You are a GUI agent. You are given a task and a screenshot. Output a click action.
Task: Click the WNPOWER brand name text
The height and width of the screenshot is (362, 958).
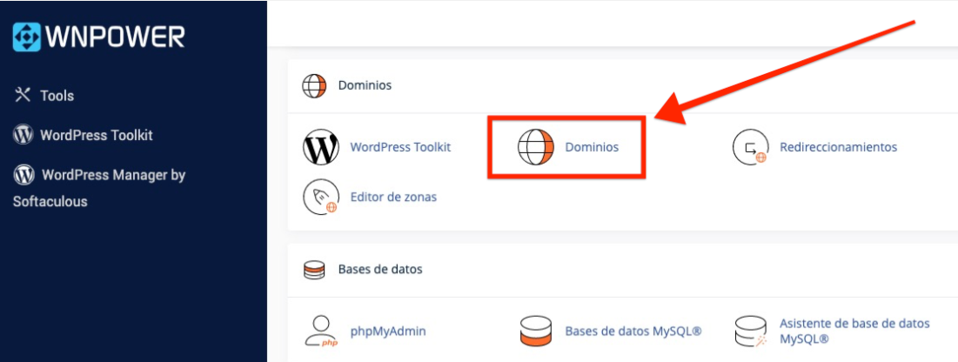(x=115, y=37)
